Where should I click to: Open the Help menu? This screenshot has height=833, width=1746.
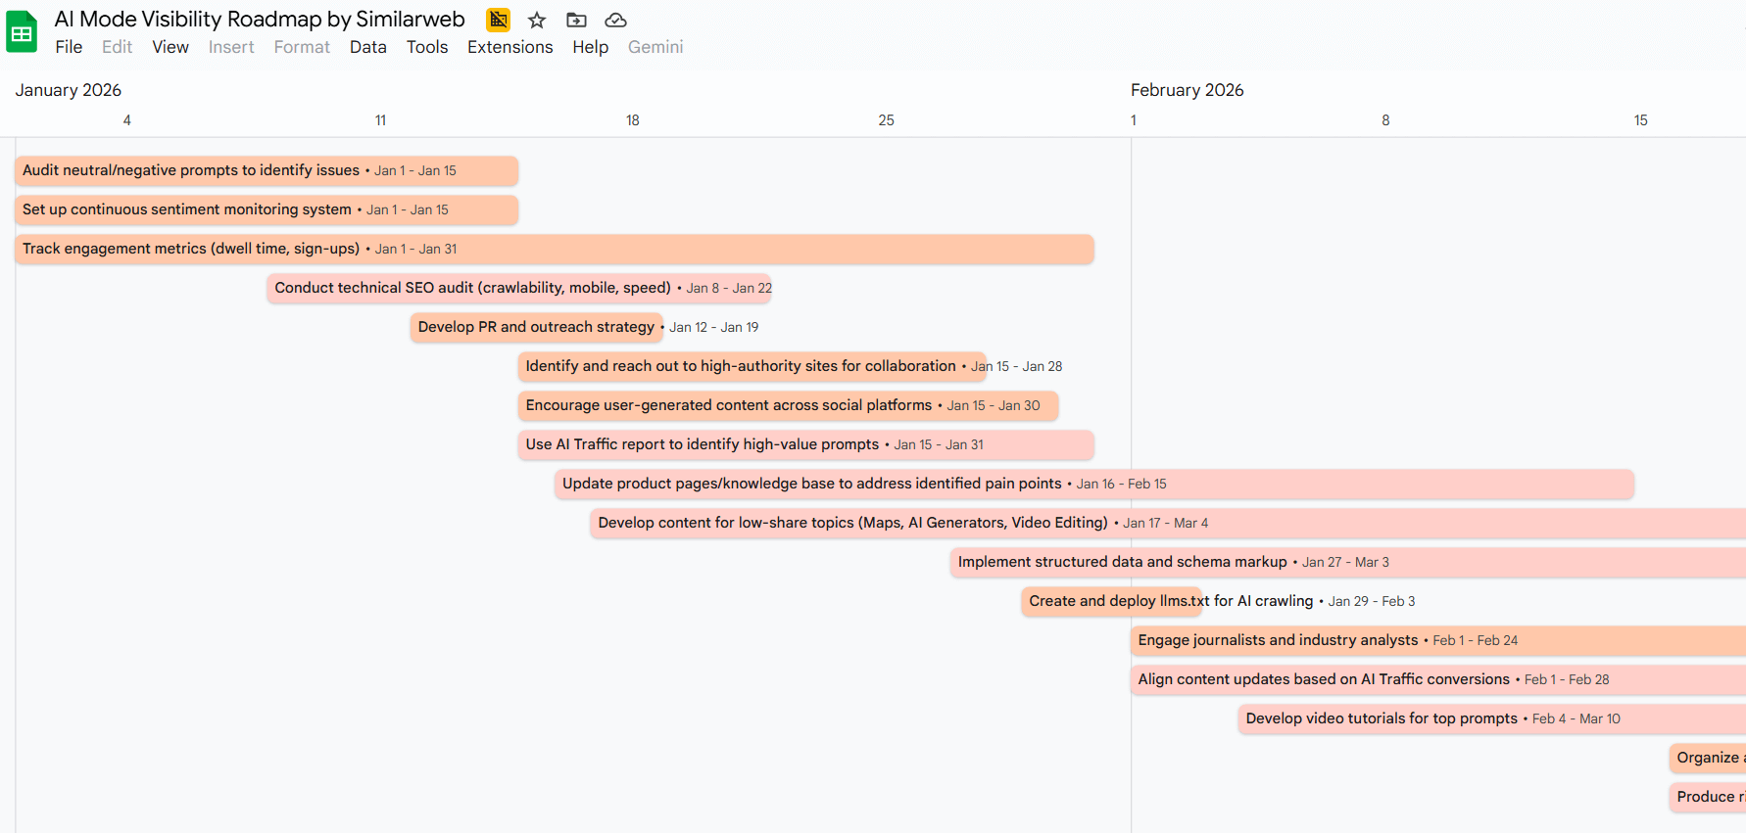click(x=591, y=47)
